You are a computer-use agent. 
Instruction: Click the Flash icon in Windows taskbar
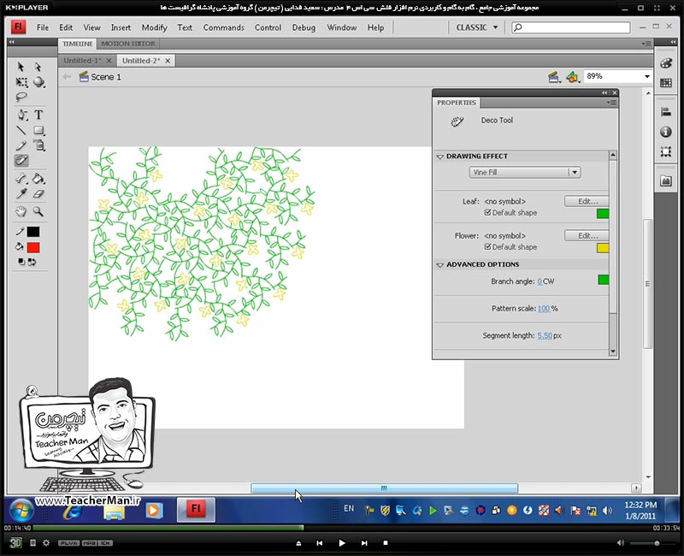[196, 509]
